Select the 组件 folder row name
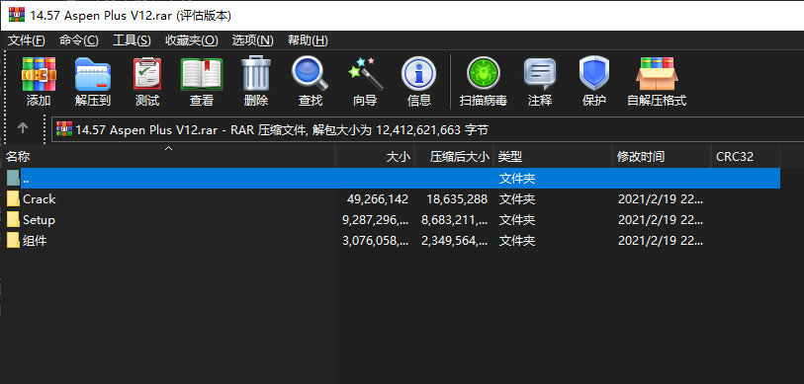 [35, 241]
